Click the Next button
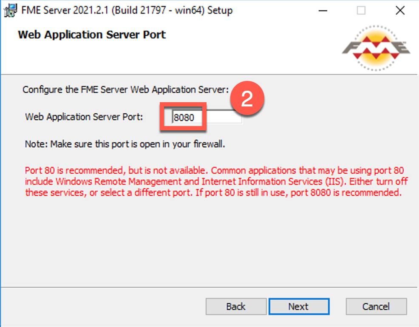The image size is (419, 327). [299, 307]
